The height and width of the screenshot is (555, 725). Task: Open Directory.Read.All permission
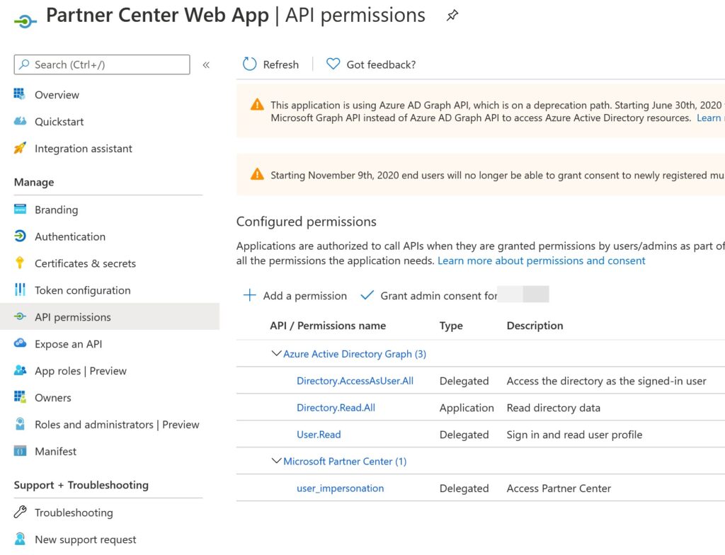pos(336,408)
